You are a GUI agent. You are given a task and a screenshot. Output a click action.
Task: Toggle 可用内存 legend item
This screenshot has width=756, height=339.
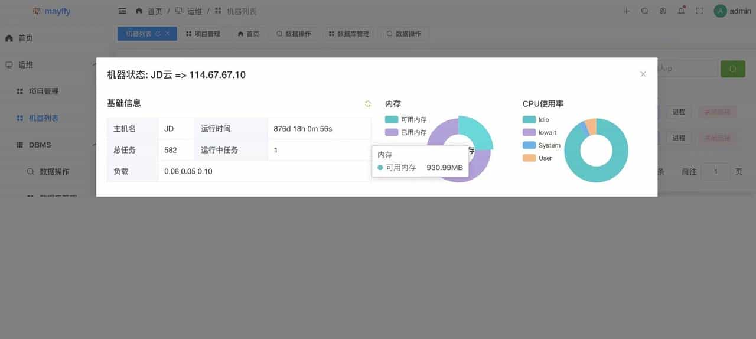pos(406,119)
